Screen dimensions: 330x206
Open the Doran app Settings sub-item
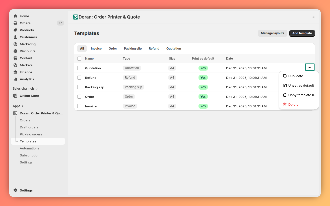click(x=26, y=162)
